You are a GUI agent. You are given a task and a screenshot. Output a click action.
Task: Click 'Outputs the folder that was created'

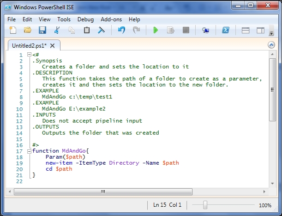(101, 133)
